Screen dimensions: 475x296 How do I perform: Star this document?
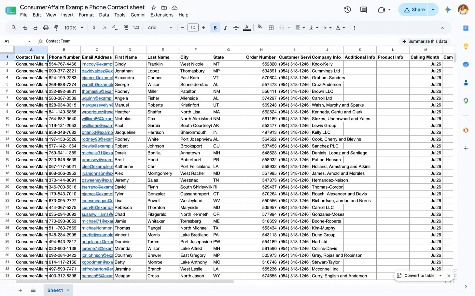[154, 7]
